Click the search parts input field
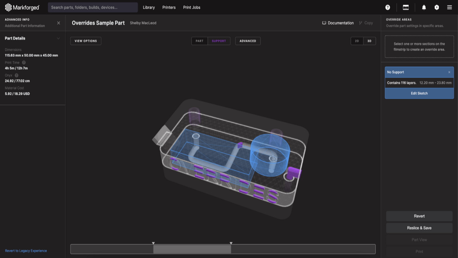The height and width of the screenshot is (258, 458). click(92, 7)
